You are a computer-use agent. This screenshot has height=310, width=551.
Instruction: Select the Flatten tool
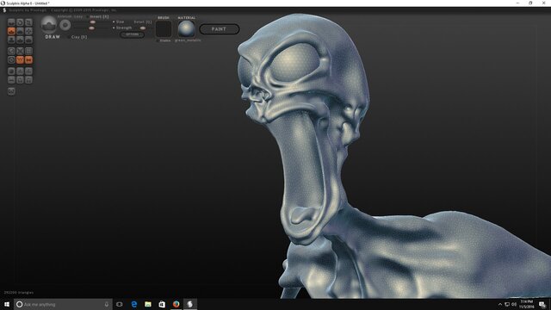(20, 31)
